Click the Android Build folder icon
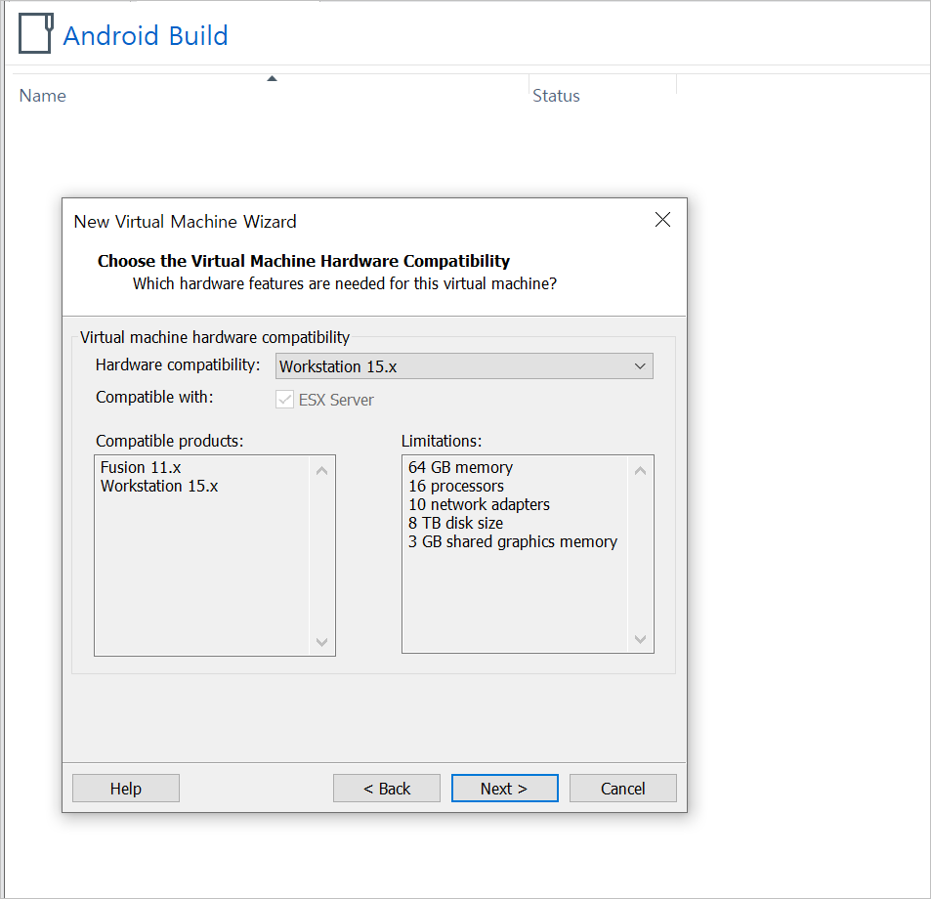Image resolution: width=931 pixels, height=899 pixels. pyautogui.click(x=35, y=34)
